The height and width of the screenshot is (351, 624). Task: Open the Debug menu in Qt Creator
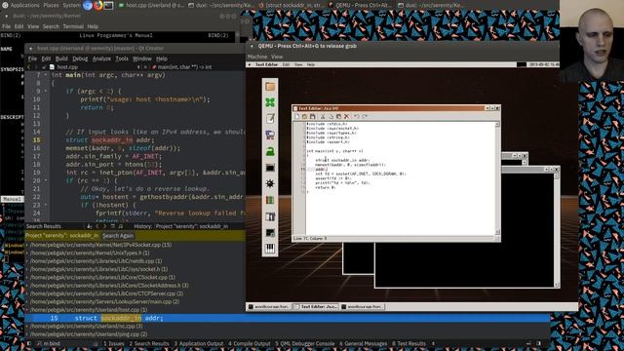point(80,58)
